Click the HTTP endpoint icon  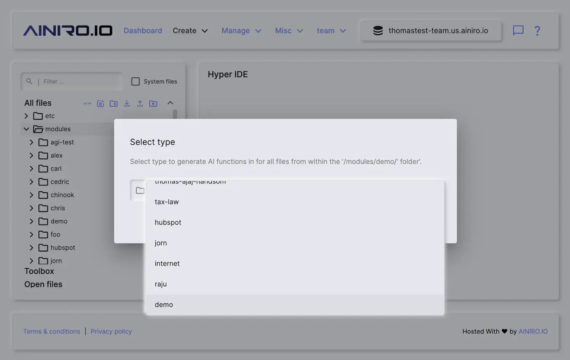click(87, 103)
